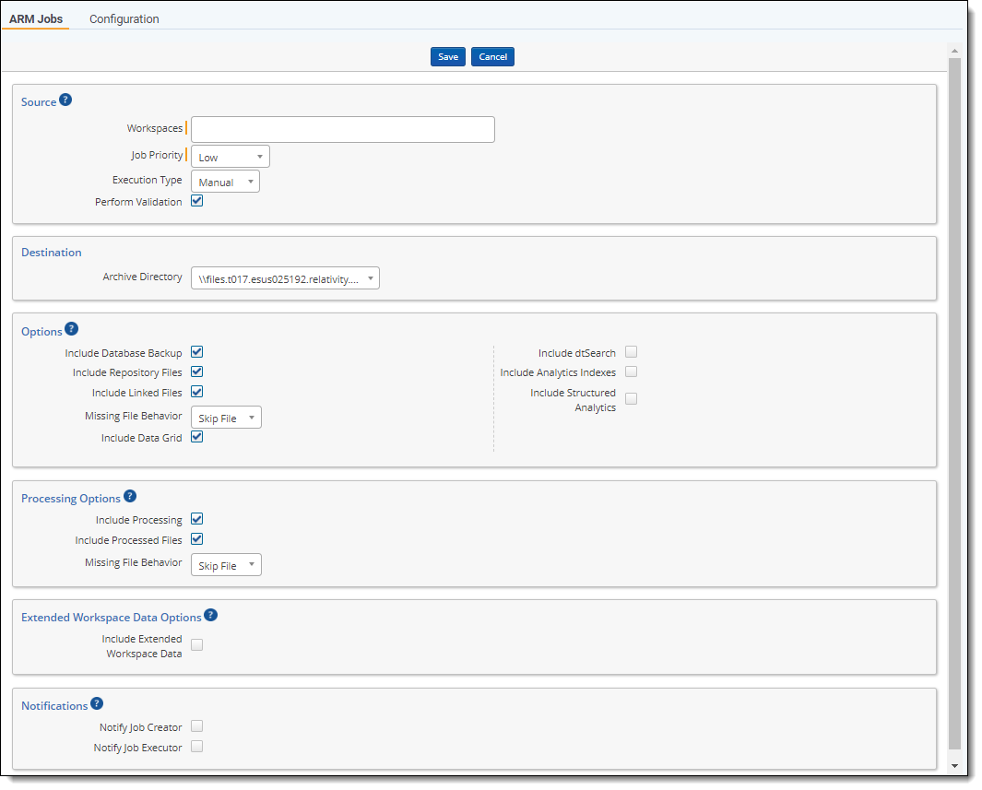Disable Include Database Backup option
This screenshot has height=790, width=982.
pos(196,352)
